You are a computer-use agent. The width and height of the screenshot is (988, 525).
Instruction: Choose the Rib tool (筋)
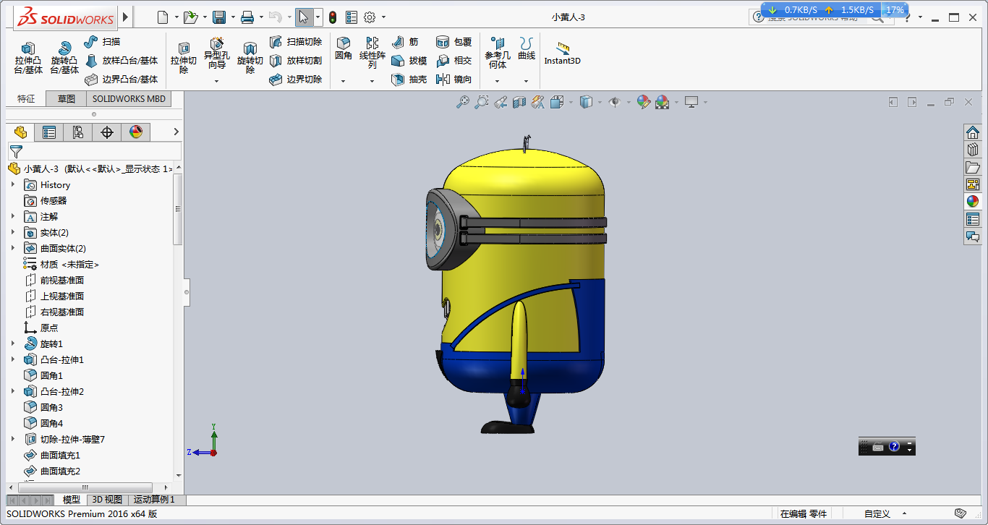404,42
